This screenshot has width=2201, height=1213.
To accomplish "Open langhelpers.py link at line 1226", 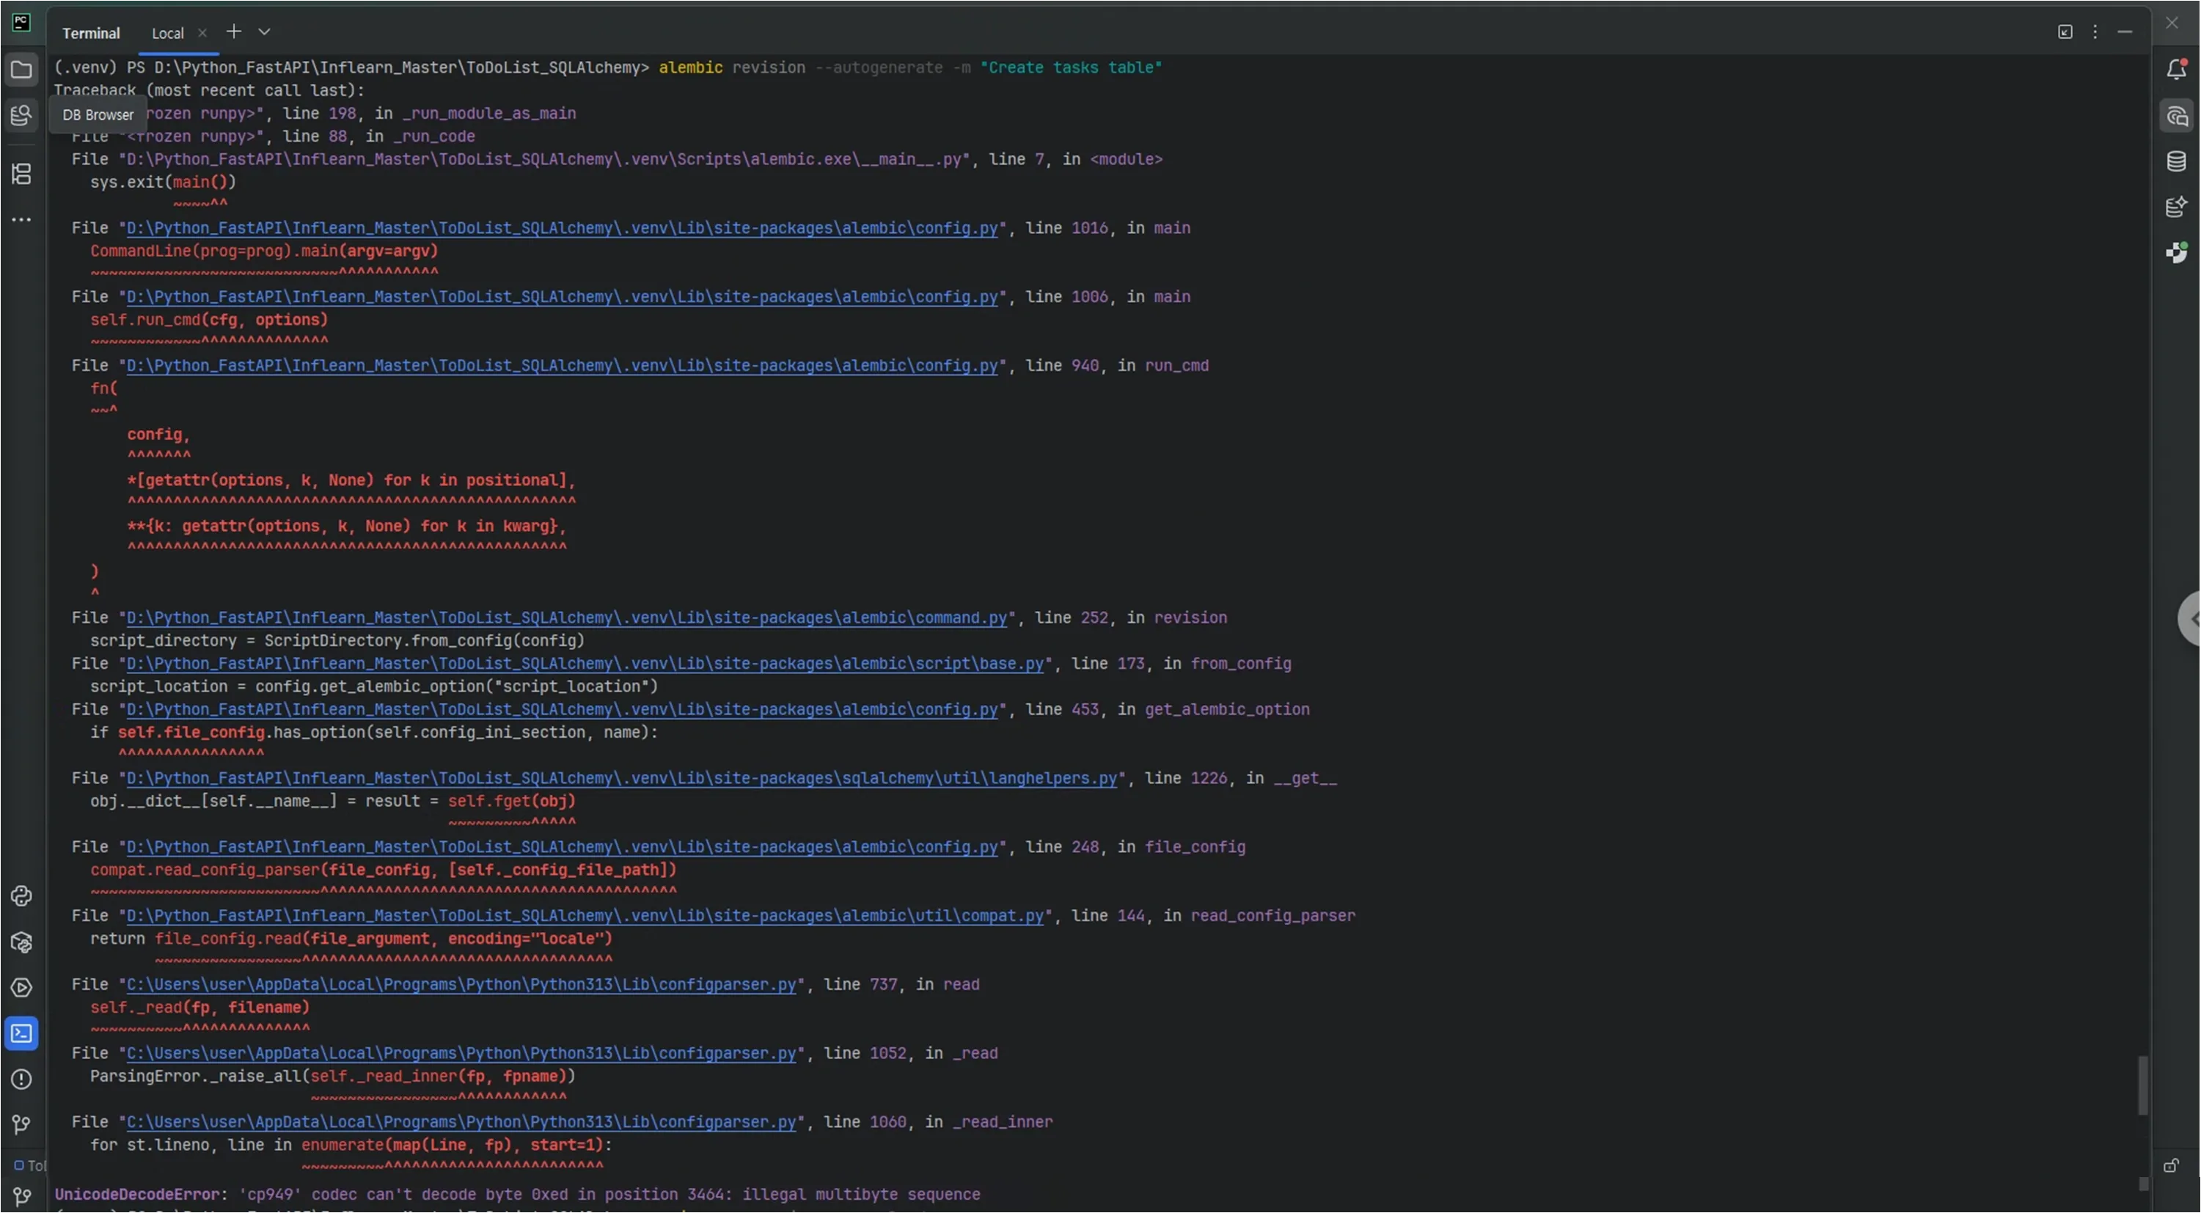I will pyautogui.click(x=622, y=778).
